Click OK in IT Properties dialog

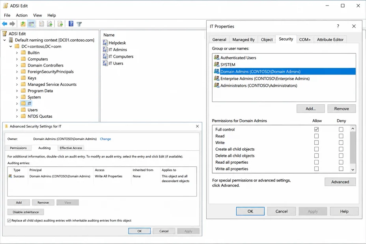[x=250, y=211]
